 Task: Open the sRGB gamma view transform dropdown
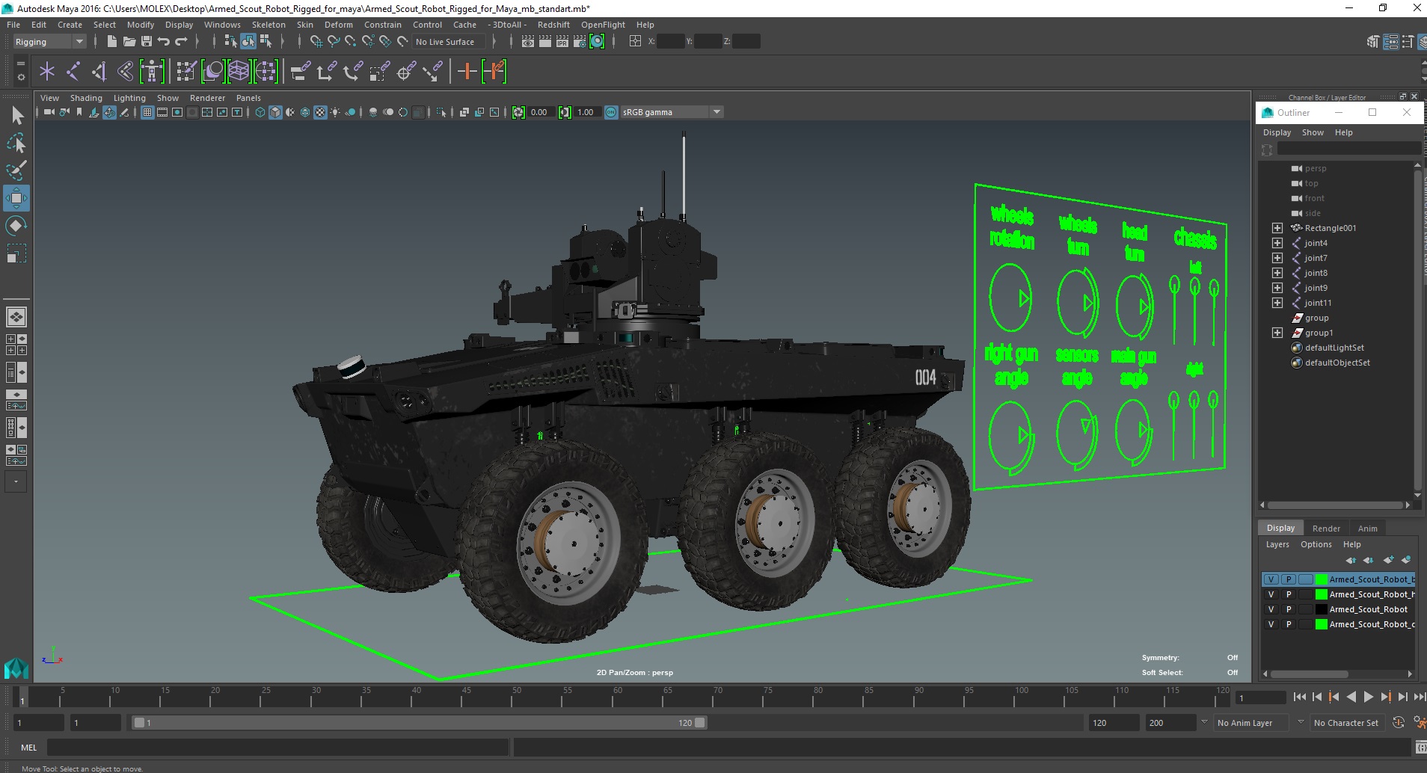coord(672,112)
